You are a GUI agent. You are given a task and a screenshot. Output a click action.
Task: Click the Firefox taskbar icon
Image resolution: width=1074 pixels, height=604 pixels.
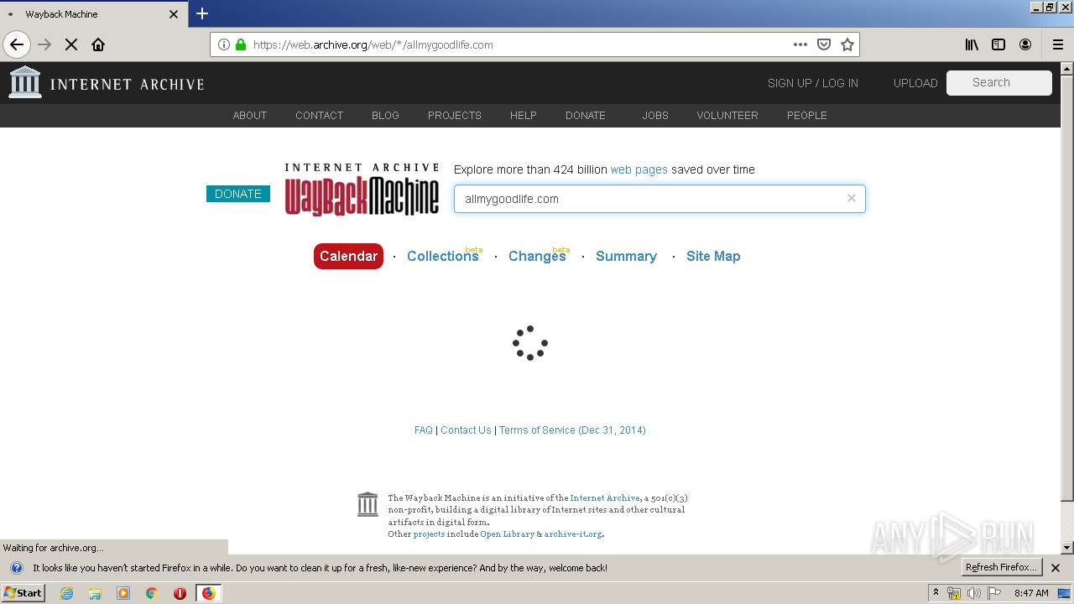(x=208, y=593)
